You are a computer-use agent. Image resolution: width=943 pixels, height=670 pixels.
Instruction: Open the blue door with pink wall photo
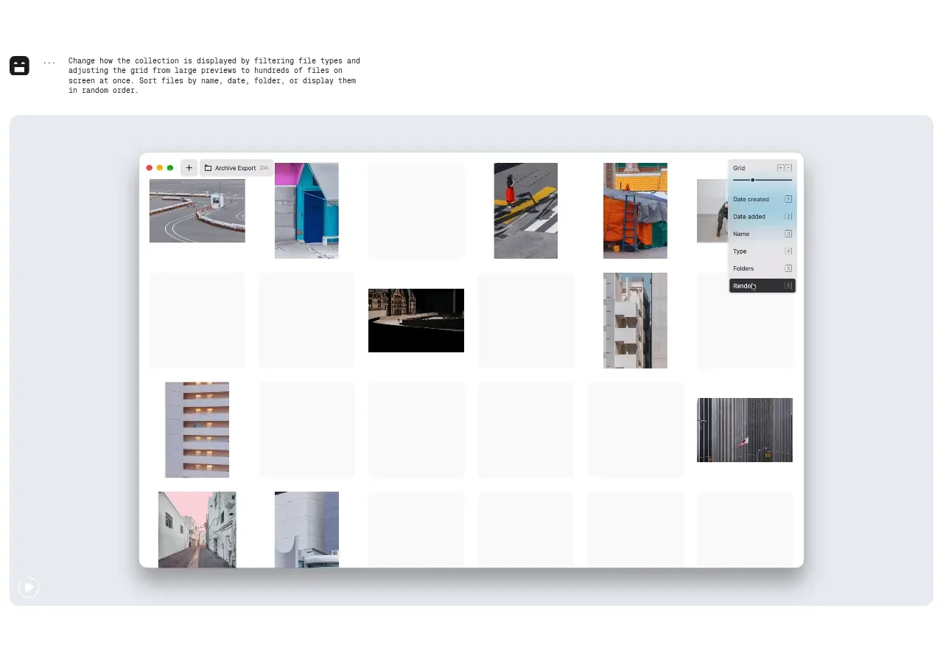(x=306, y=211)
